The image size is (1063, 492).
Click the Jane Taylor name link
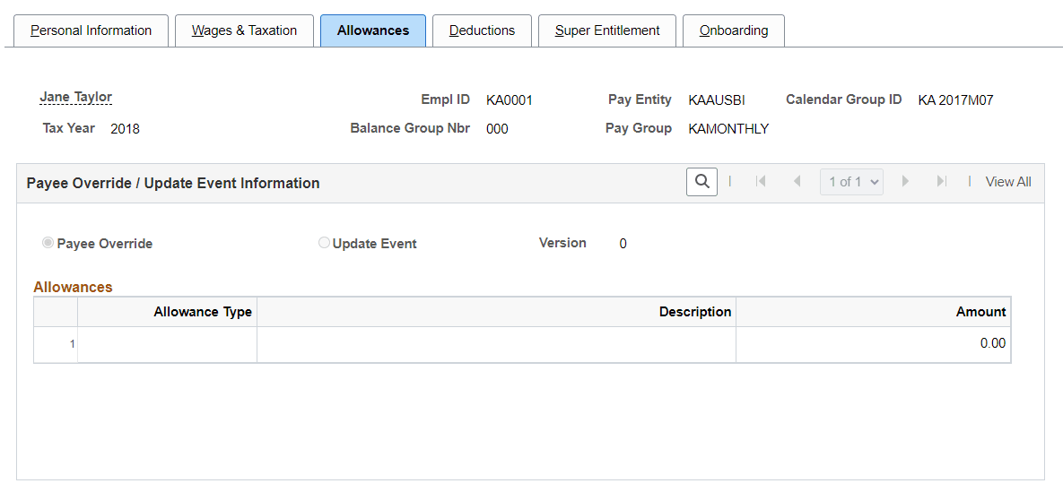[x=76, y=98]
